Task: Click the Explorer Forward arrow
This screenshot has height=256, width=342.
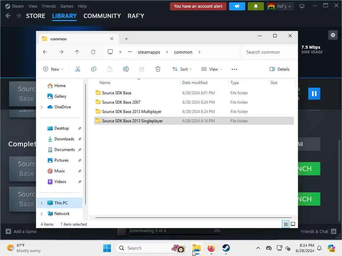Action: click(61, 52)
